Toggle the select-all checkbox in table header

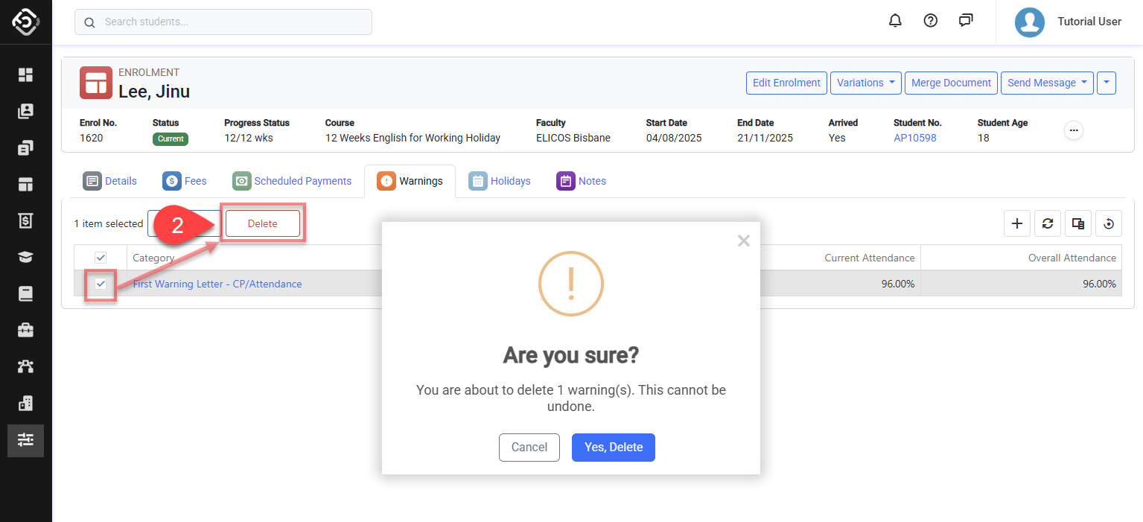(101, 258)
